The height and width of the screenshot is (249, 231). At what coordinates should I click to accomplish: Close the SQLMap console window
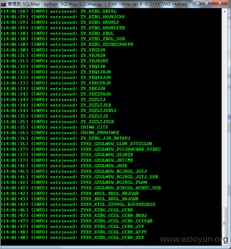[x=220, y=3]
